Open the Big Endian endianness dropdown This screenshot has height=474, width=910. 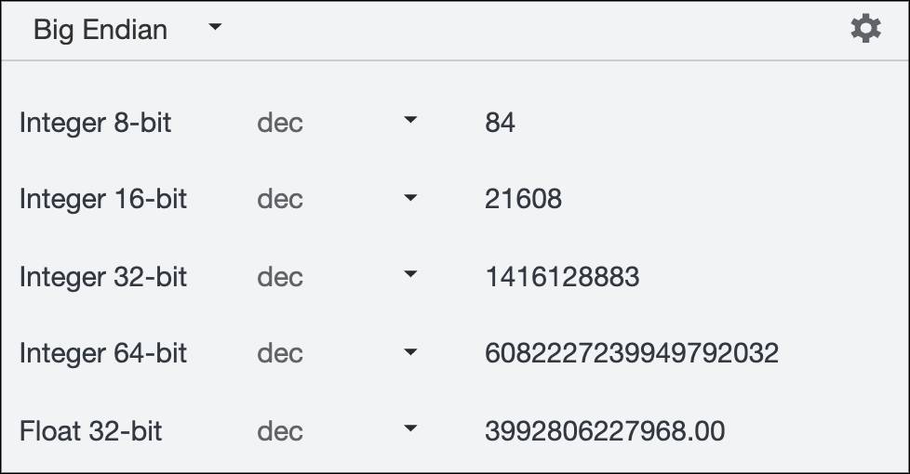(100, 30)
